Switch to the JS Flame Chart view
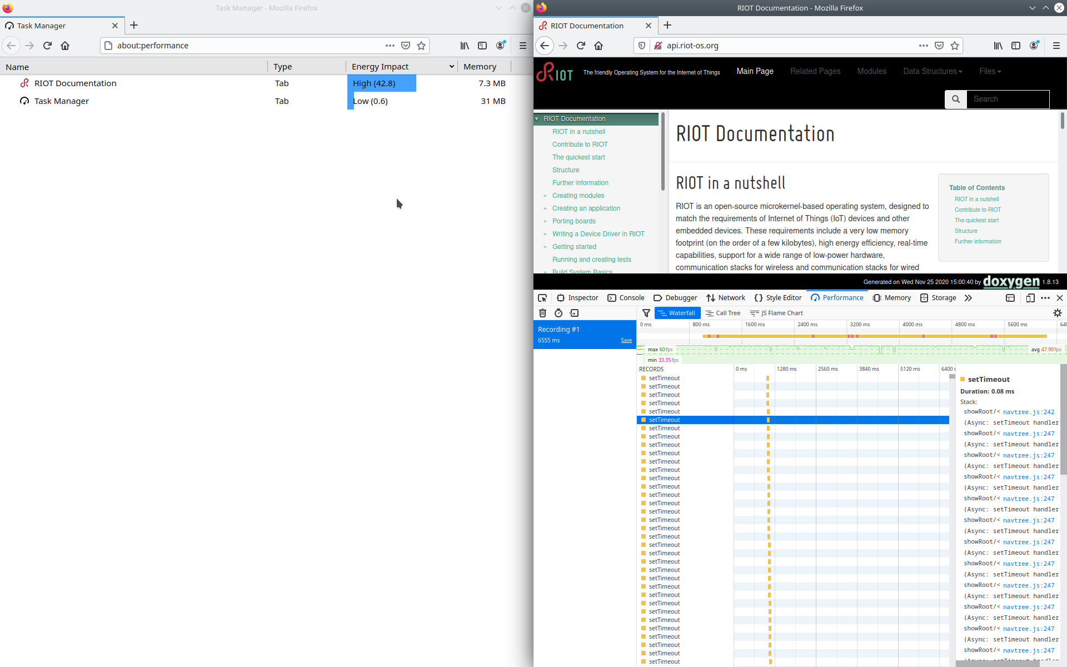1067x667 pixels. pyautogui.click(x=777, y=313)
